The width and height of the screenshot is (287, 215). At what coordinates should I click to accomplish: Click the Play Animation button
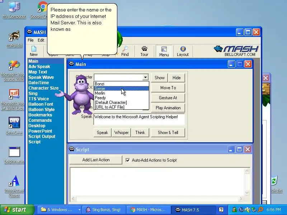[x=168, y=108]
